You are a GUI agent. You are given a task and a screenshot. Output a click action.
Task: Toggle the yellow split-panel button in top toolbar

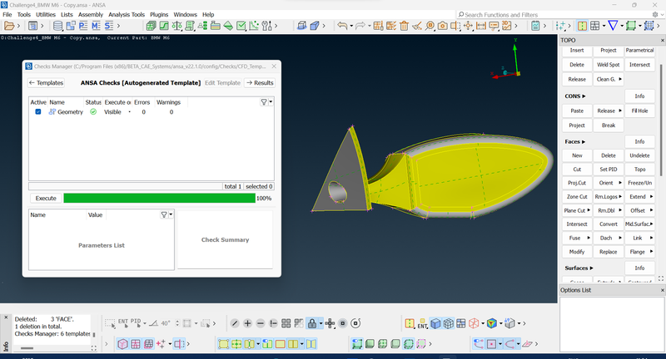(582, 26)
